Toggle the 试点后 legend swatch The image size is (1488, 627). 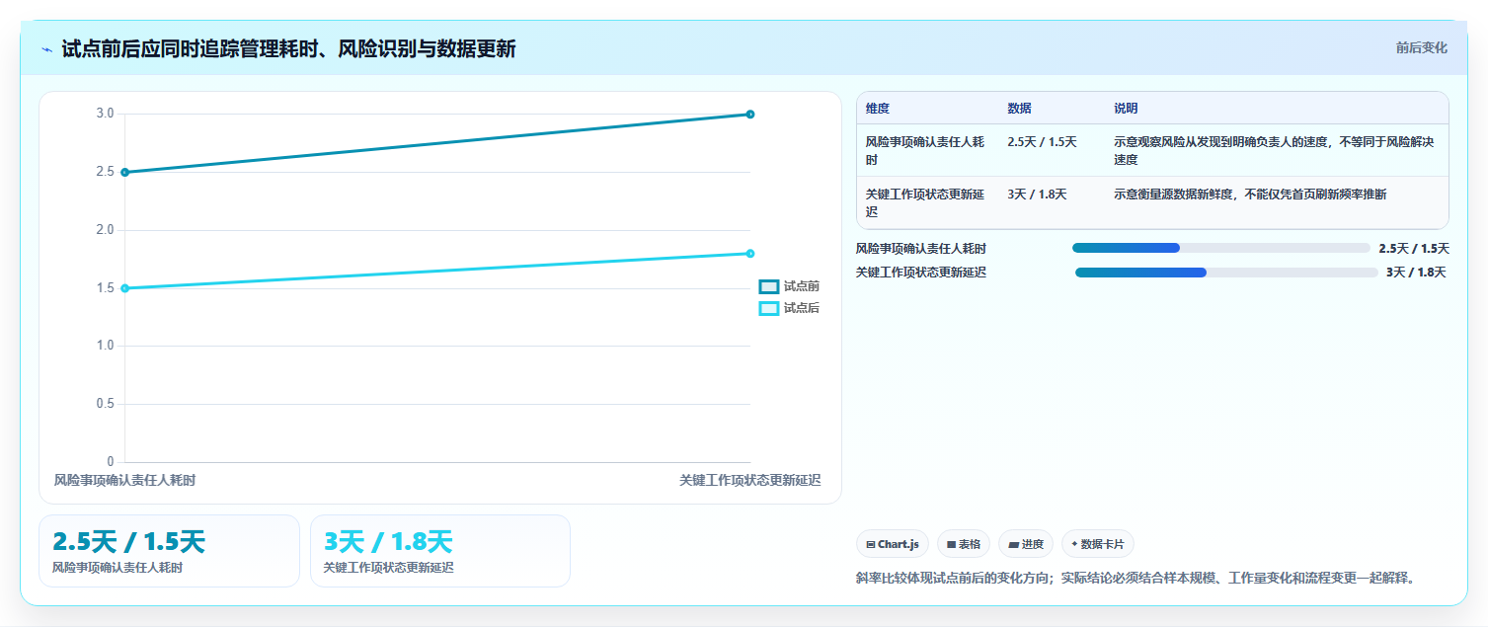pyautogui.click(x=769, y=308)
